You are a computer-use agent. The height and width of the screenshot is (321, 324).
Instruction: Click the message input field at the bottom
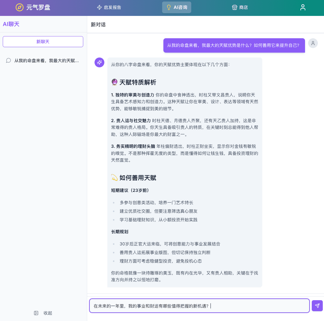click(x=199, y=306)
